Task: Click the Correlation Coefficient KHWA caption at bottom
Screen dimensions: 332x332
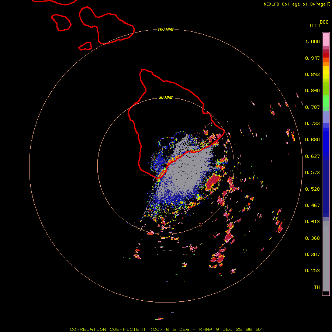Action: click(166, 329)
